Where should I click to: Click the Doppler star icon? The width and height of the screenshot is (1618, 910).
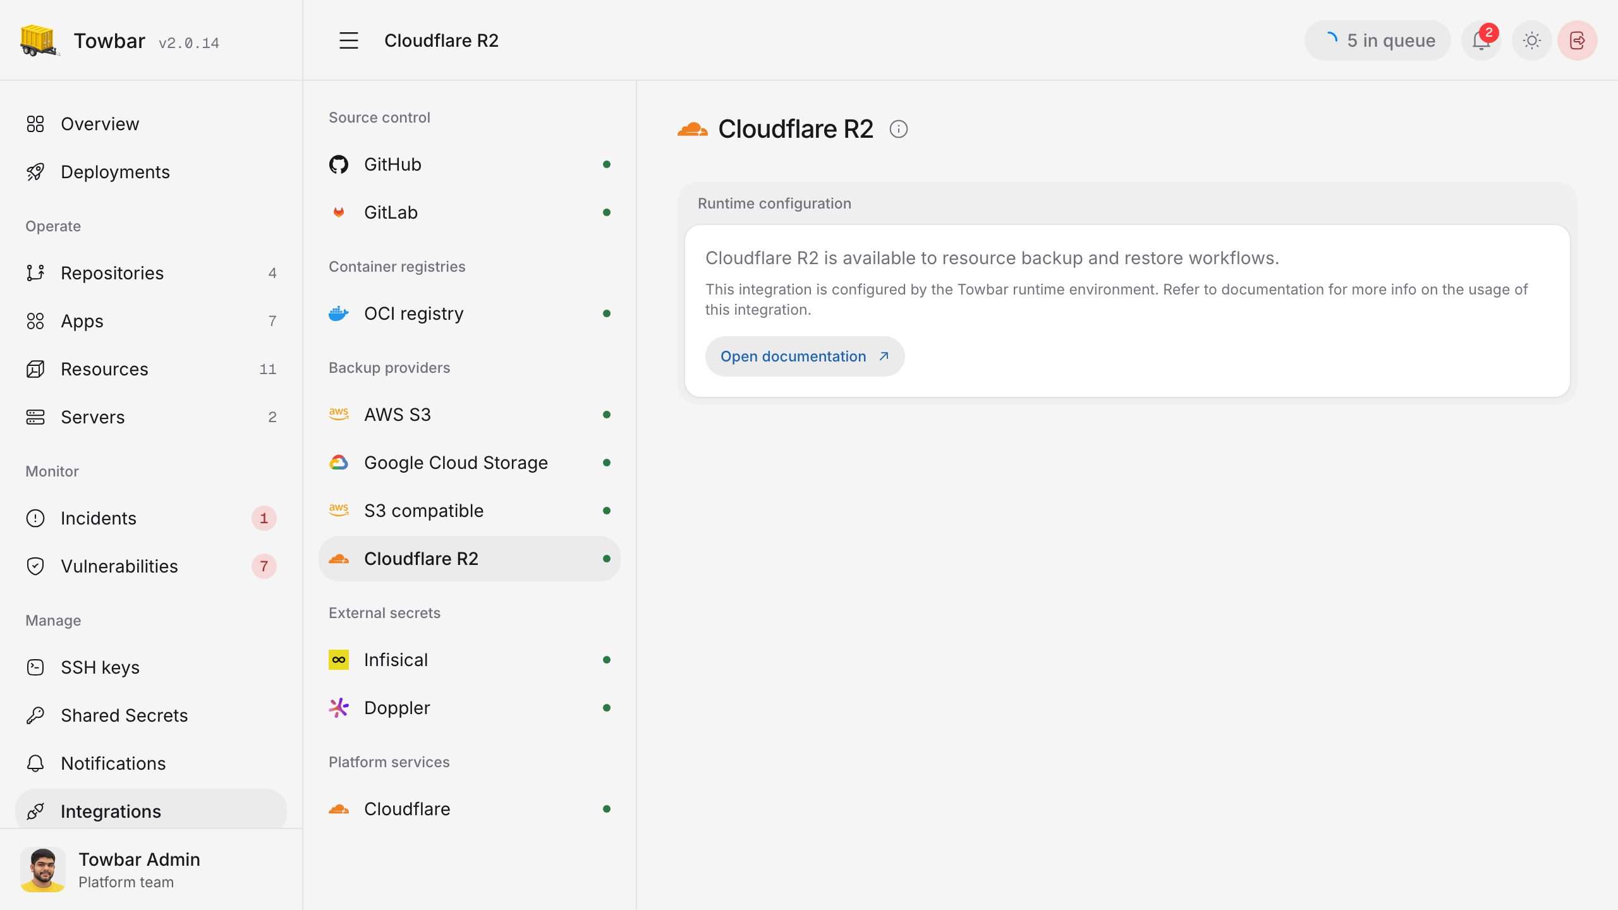click(339, 708)
